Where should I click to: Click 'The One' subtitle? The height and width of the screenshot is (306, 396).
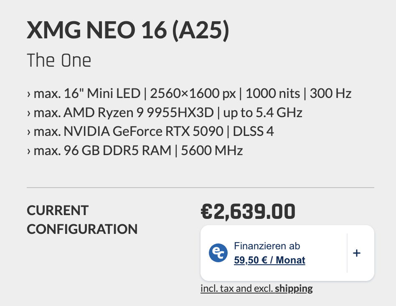59,61
